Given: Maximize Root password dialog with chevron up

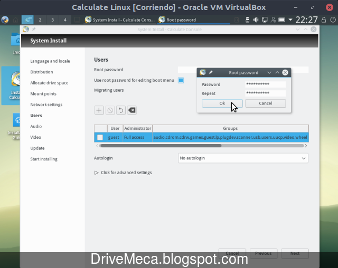Looking at the screenshot, I should (x=277, y=73).
